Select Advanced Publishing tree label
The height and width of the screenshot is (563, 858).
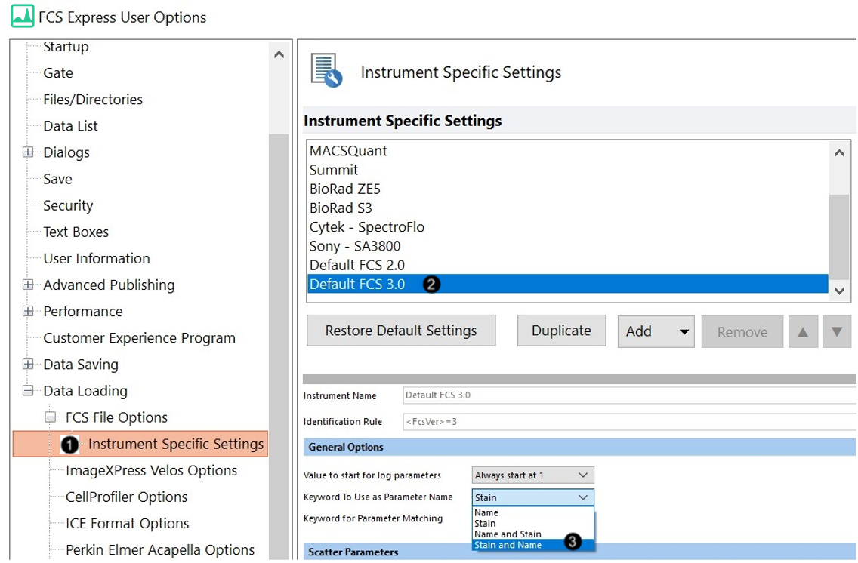pos(110,285)
